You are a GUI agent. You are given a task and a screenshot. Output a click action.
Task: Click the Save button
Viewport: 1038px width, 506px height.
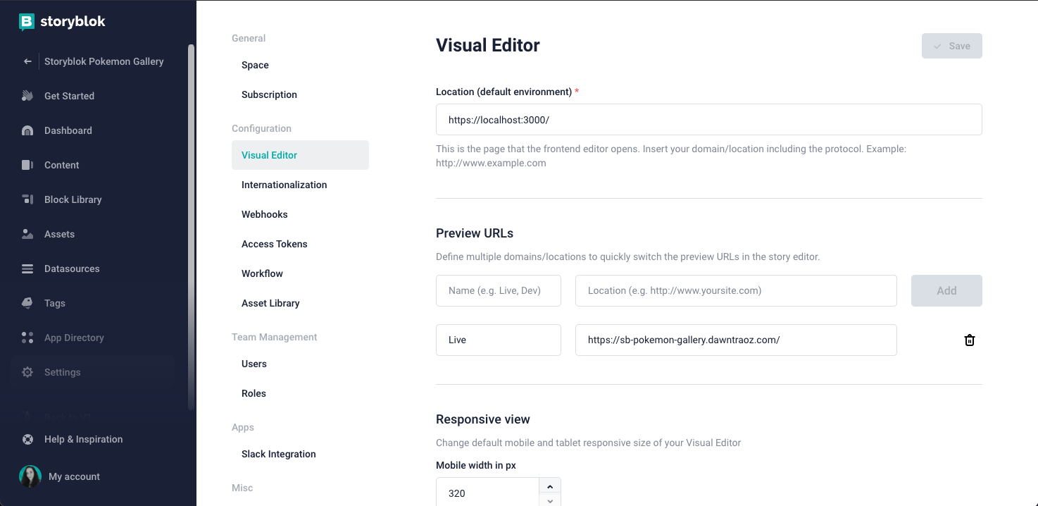click(x=952, y=45)
